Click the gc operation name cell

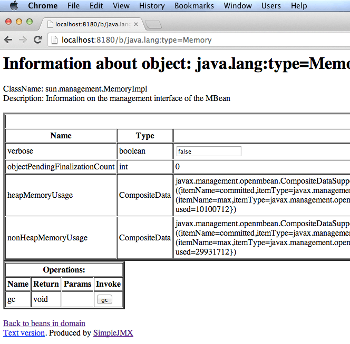(18, 299)
